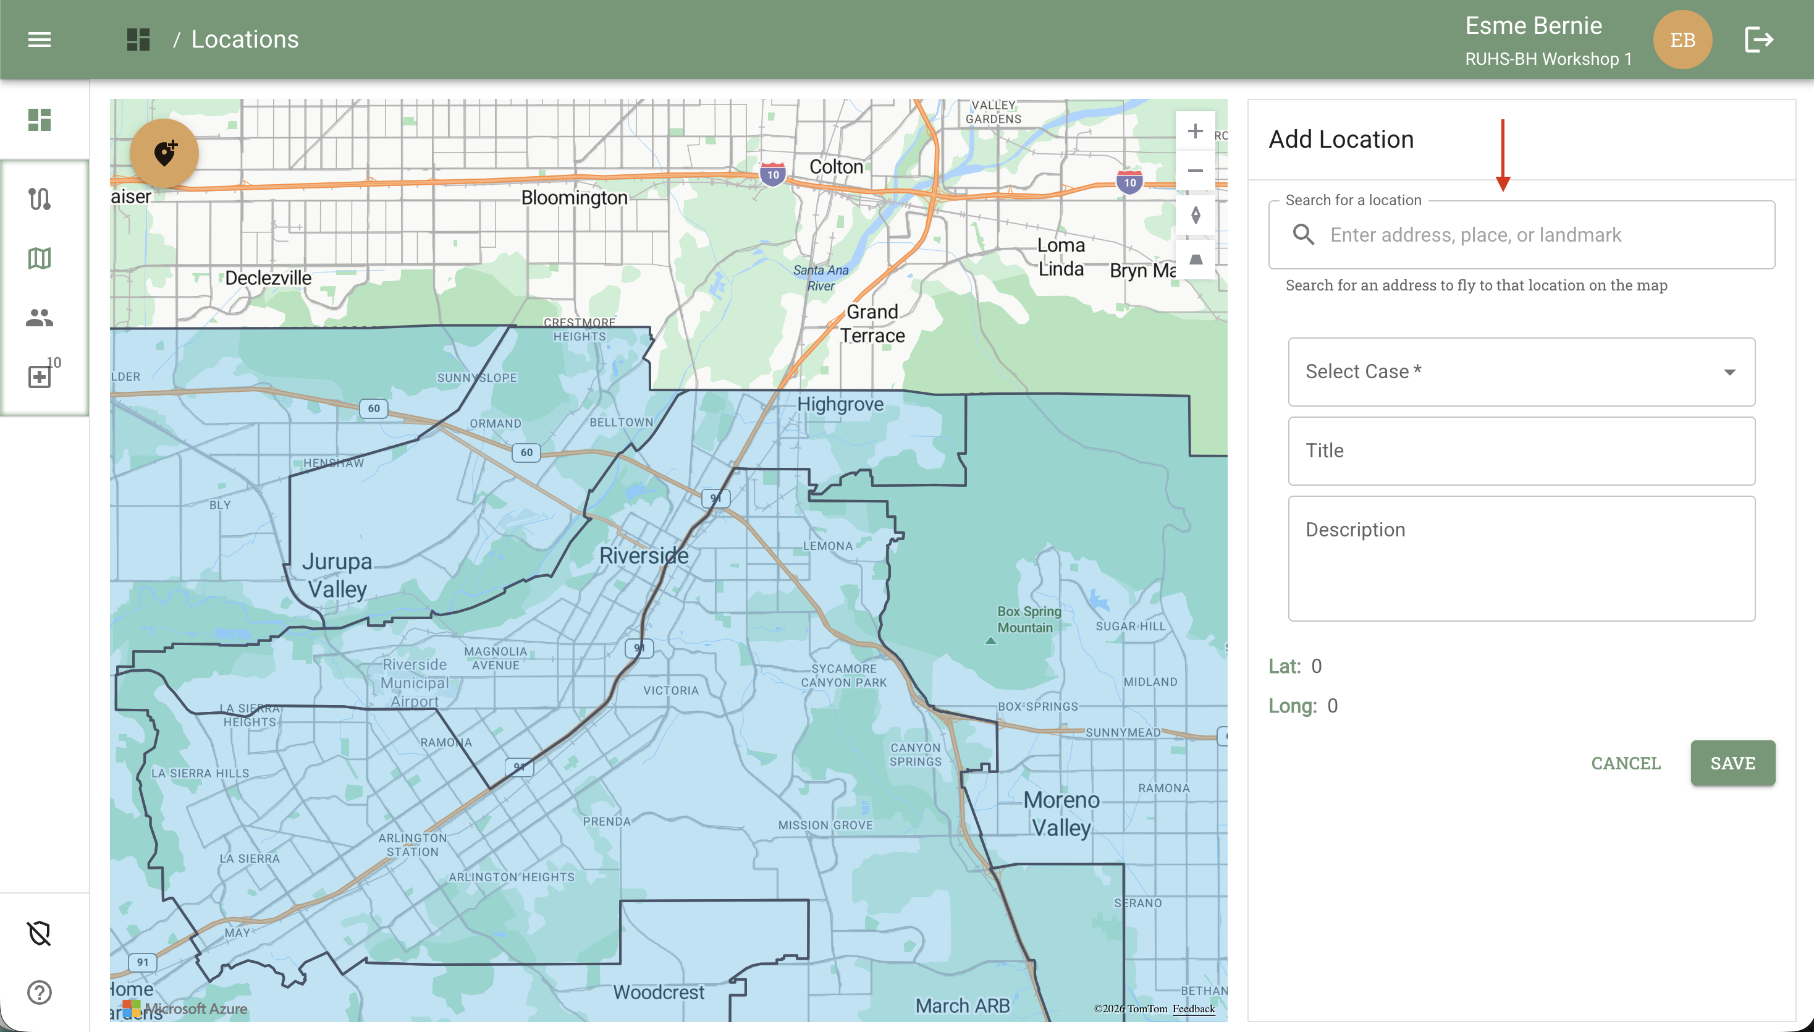The image size is (1814, 1032).
Task: Zoom in on the map
Action: coord(1196,131)
